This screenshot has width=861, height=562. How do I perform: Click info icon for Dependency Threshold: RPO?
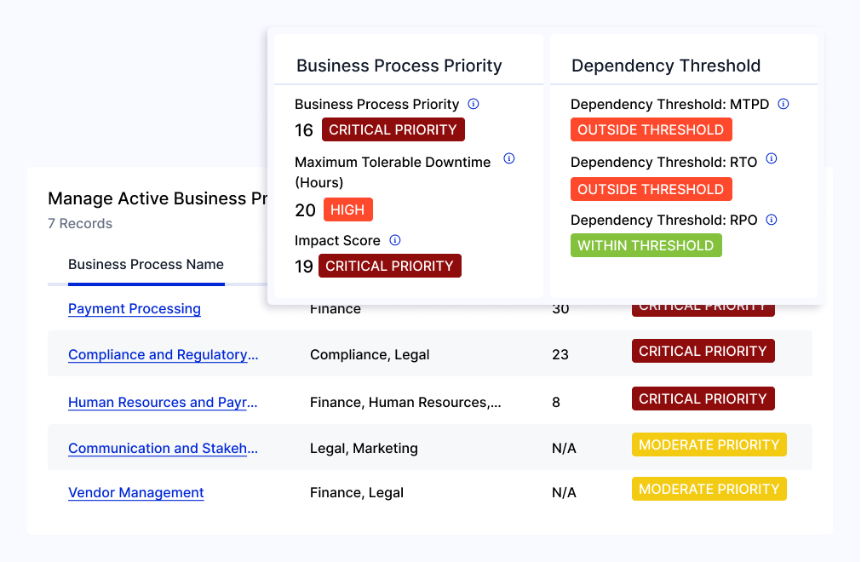coord(772,220)
